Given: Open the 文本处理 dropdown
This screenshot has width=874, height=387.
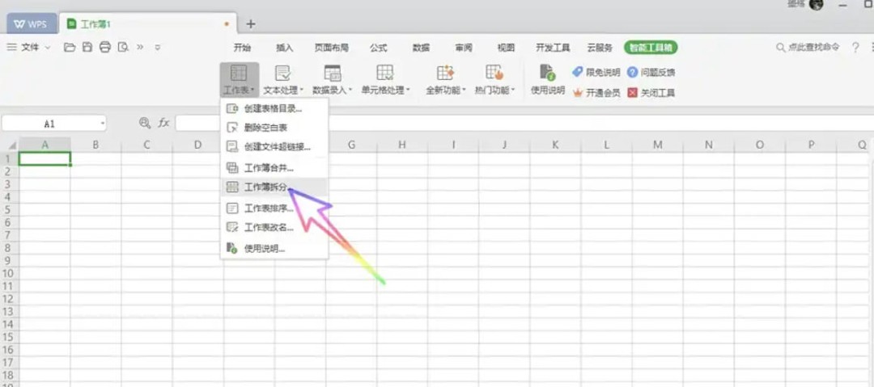Looking at the screenshot, I should tap(283, 79).
